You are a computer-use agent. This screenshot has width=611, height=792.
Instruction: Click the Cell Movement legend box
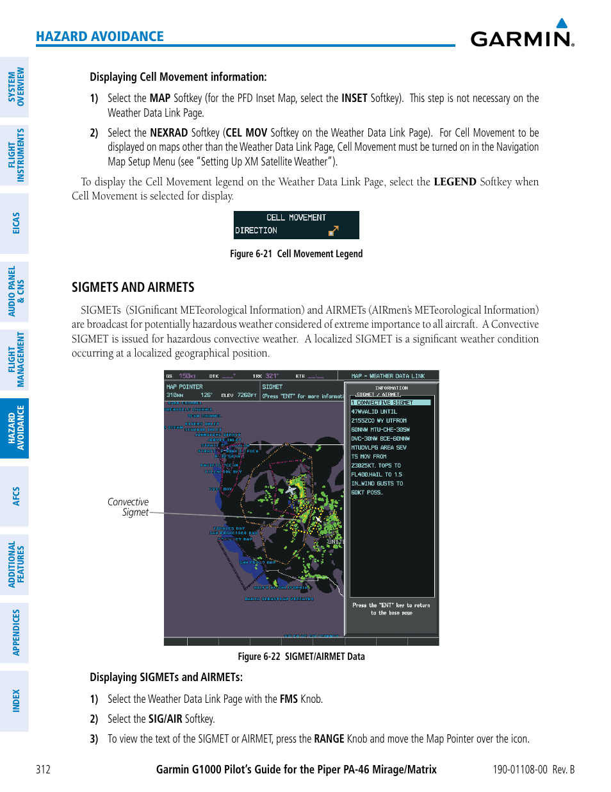[x=297, y=224]
